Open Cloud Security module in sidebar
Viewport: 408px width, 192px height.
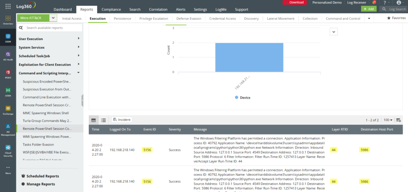click(x=8, y=149)
